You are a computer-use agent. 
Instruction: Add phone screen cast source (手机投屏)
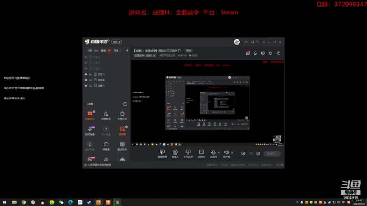pos(188,154)
